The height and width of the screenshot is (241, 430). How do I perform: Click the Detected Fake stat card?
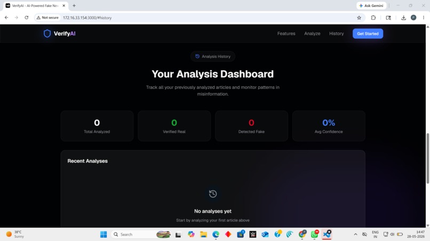(x=251, y=126)
